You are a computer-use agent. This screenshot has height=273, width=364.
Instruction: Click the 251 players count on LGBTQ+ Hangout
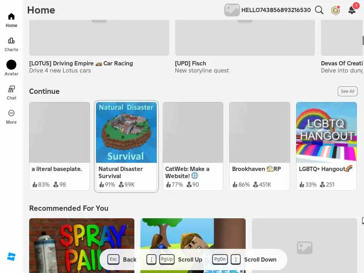(327, 184)
